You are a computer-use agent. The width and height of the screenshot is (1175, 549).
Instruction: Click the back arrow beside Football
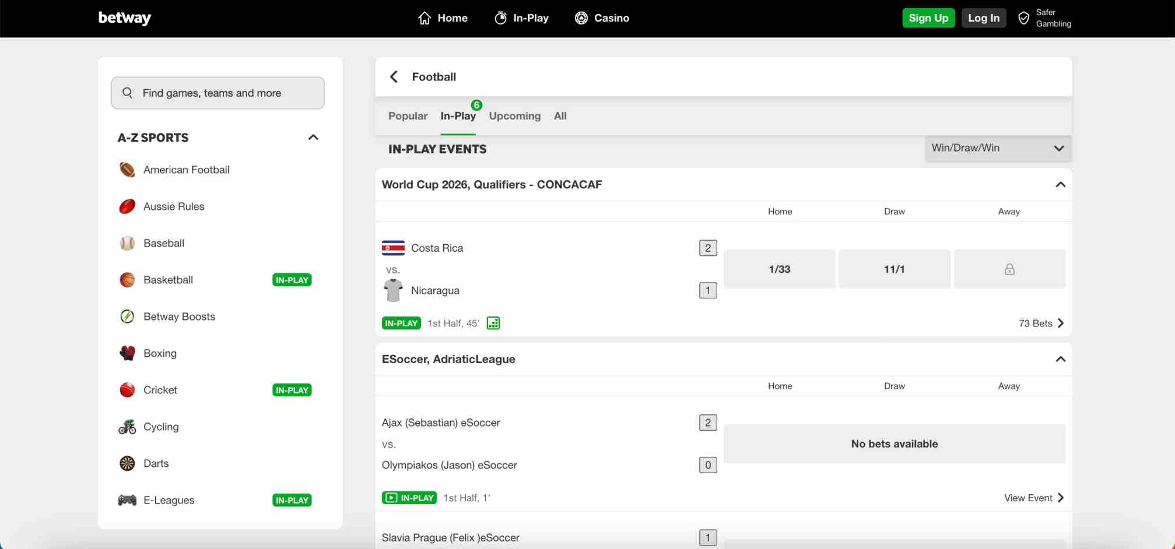click(x=394, y=77)
